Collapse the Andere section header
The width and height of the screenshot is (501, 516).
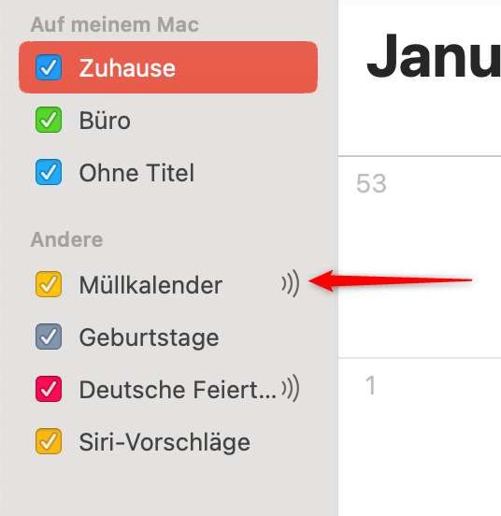click(x=66, y=239)
